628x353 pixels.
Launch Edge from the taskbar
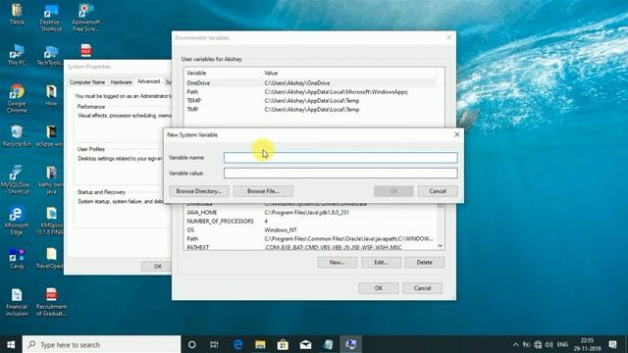click(x=237, y=344)
